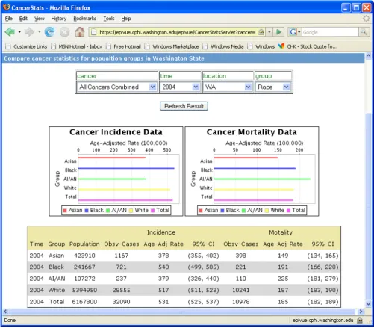Click the Google search input box
Image resolution: width=374 pixels, height=328 pixels.
pos(330,32)
